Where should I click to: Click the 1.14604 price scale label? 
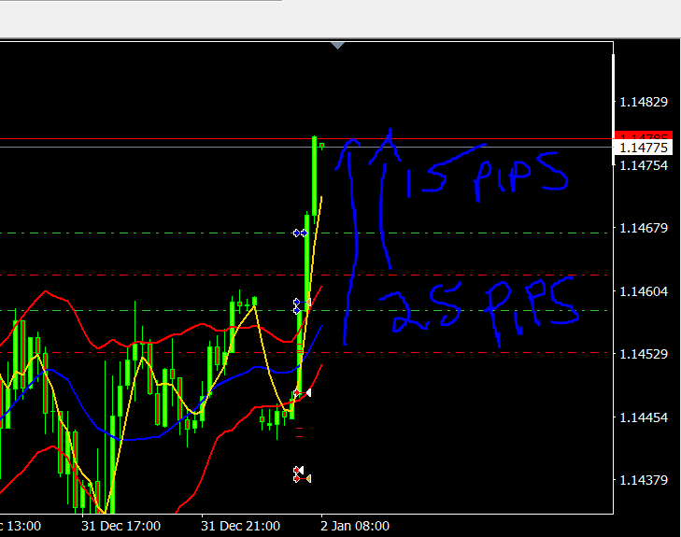644,291
